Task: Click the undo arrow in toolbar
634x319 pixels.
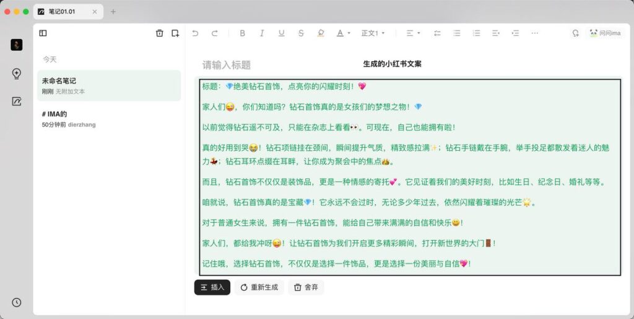Action: point(196,33)
